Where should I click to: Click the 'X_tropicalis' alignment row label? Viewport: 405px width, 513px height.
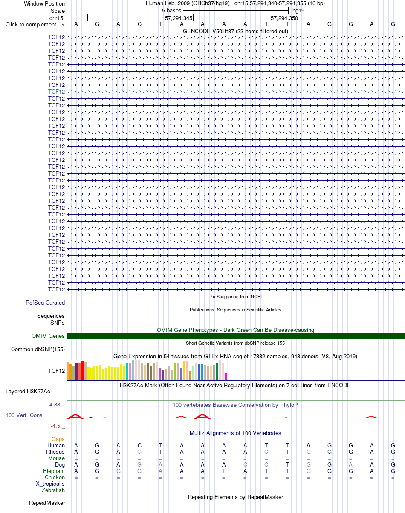tap(50, 484)
